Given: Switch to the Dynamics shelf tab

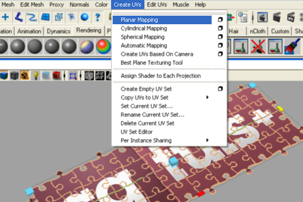Looking at the screenshot, I should pyautogui.click(x=59, y=31).
